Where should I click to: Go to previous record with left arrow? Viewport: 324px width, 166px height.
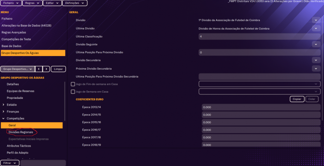pos(39,69)
